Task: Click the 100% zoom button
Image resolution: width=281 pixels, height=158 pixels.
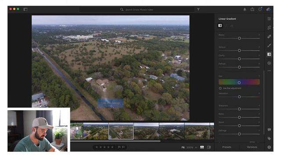Action: coord(190,147)
